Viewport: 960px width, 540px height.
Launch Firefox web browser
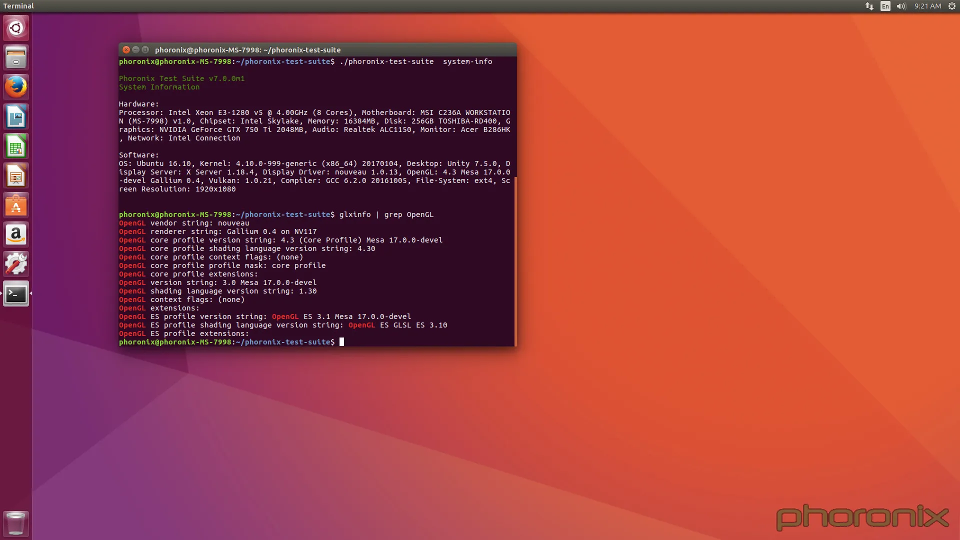(16, 87)
